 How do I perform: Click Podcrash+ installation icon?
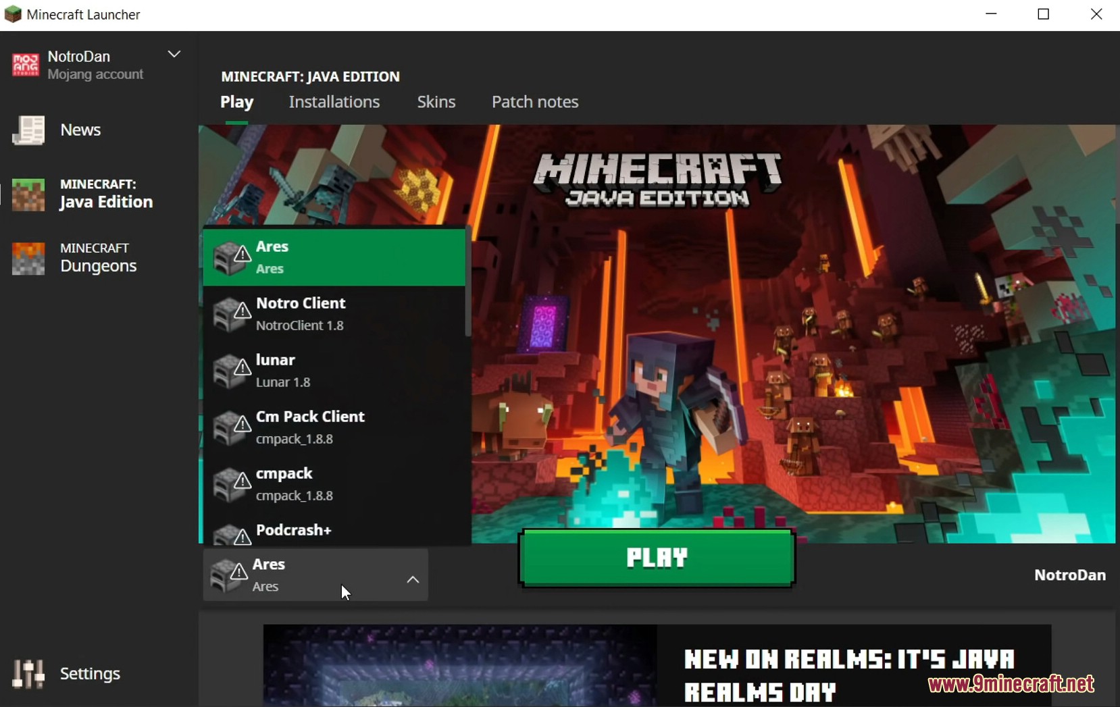231,534
